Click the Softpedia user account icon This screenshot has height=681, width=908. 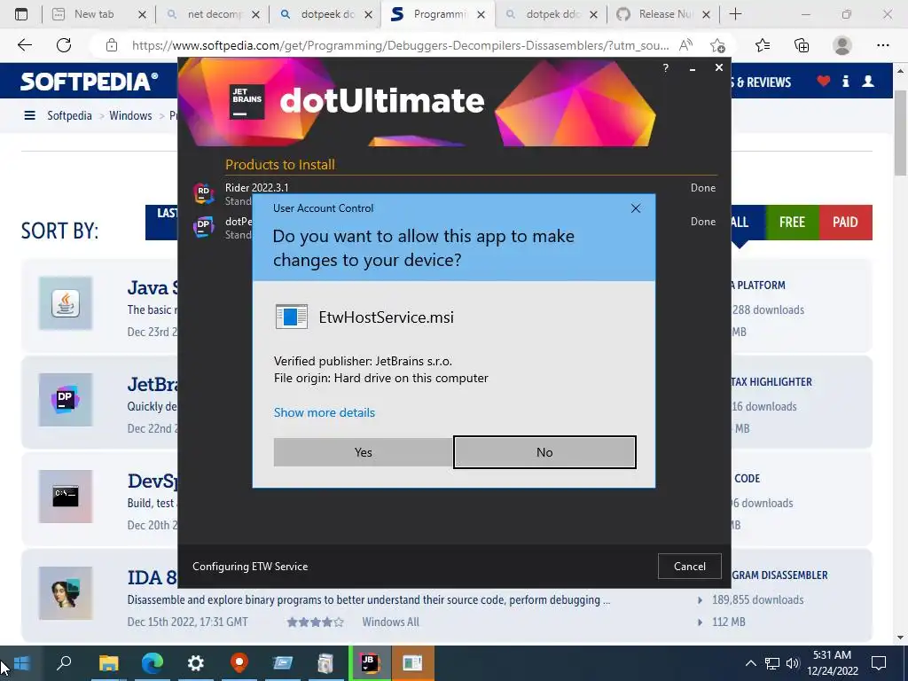tap(868, 81)
